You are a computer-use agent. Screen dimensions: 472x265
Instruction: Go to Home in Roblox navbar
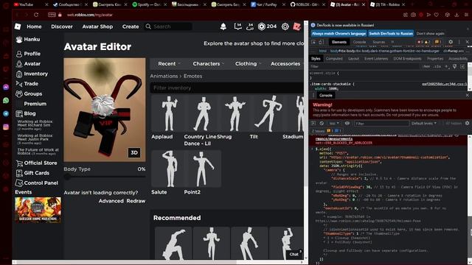[x=34, y=26]
